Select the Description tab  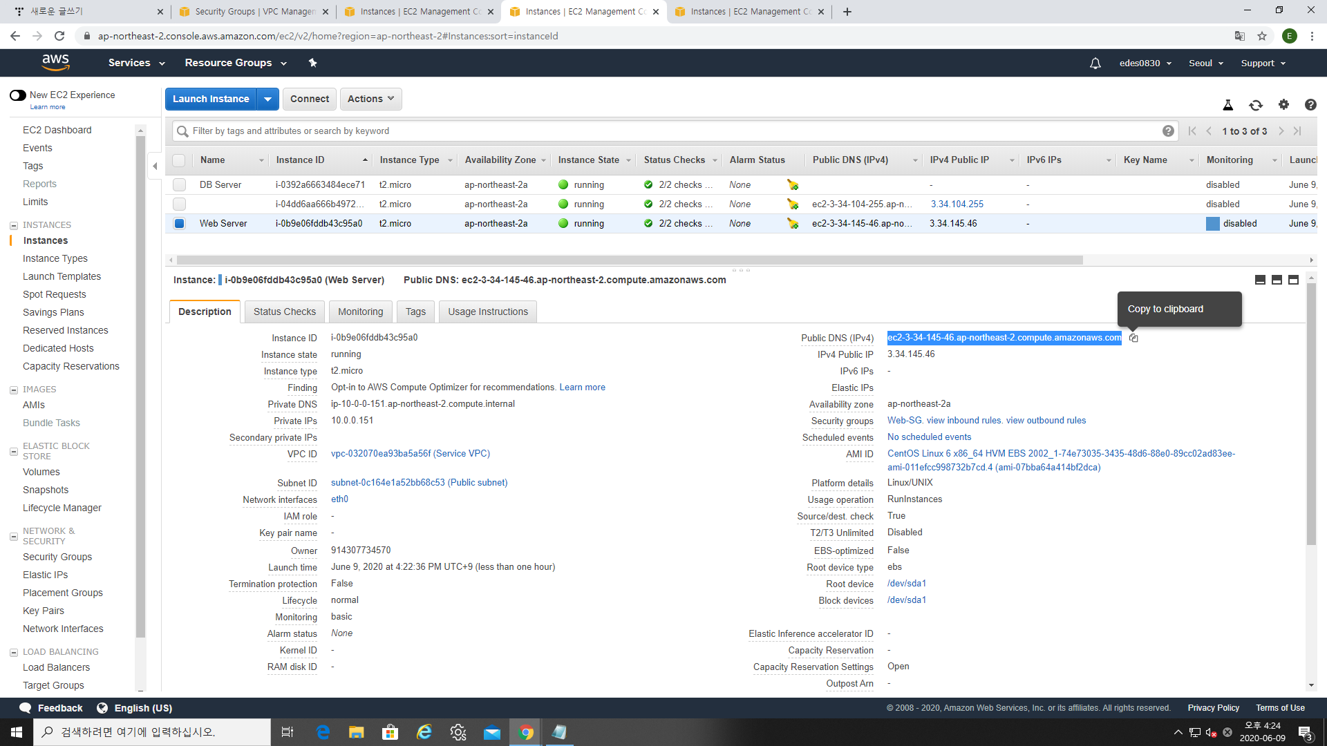click(x=205, y=312)
